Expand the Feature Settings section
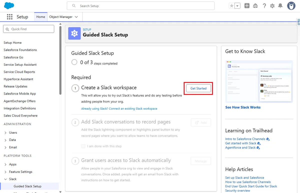Image resolution: width=300 pixels, height=193 pixels. coord(5,172)
